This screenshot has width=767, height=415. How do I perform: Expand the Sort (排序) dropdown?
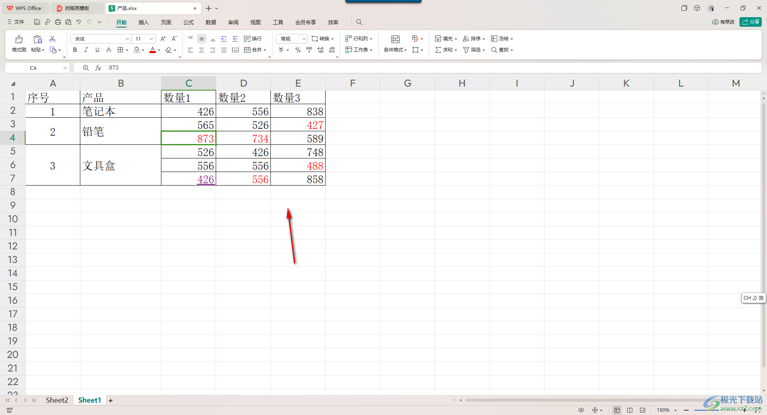484,39
